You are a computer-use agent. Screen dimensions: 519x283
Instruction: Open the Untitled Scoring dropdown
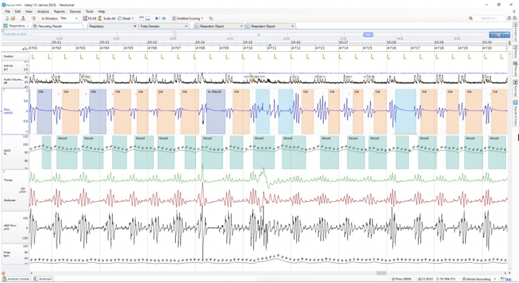(187, 19)
